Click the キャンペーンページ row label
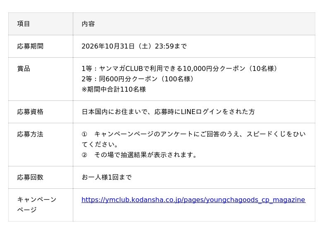This screenshot has width=331, height=234. tap(37, 205)
